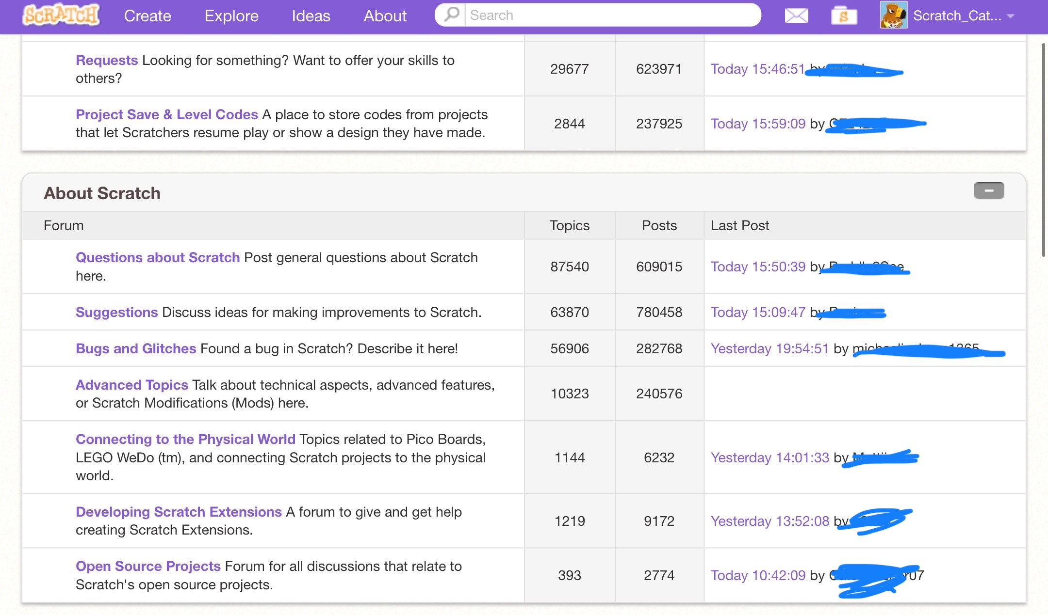The width and height of the screenshot is (1048, 615).
Task: Collapse the About Scratch section with the minus button
Action: (x=990, y=190)
